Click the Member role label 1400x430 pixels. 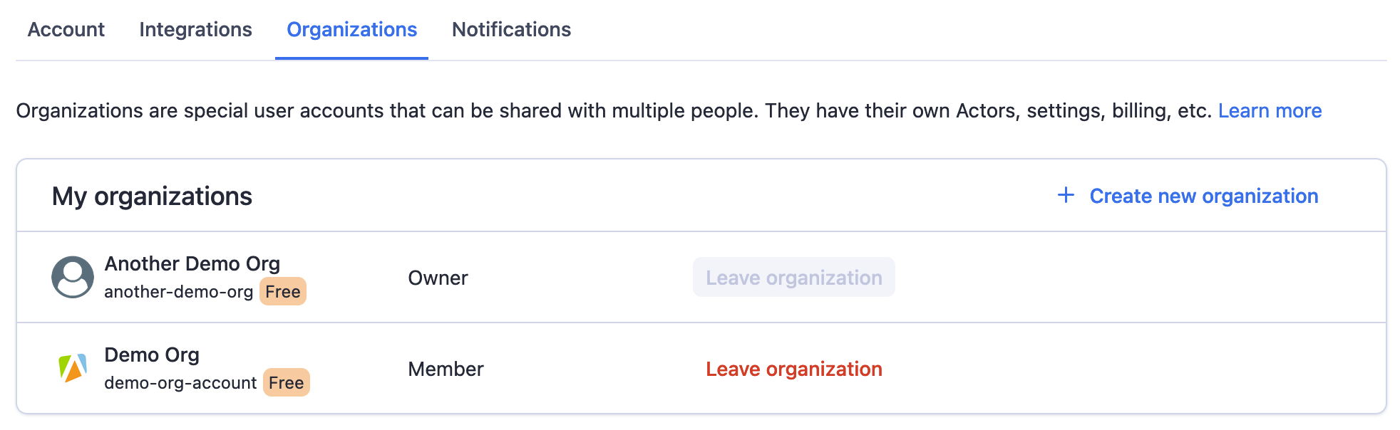pyautogui.click(x=445, y=369)
